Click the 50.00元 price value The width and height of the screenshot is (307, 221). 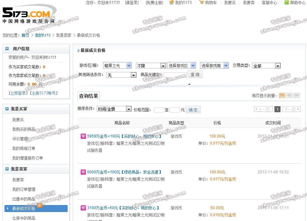217,208
